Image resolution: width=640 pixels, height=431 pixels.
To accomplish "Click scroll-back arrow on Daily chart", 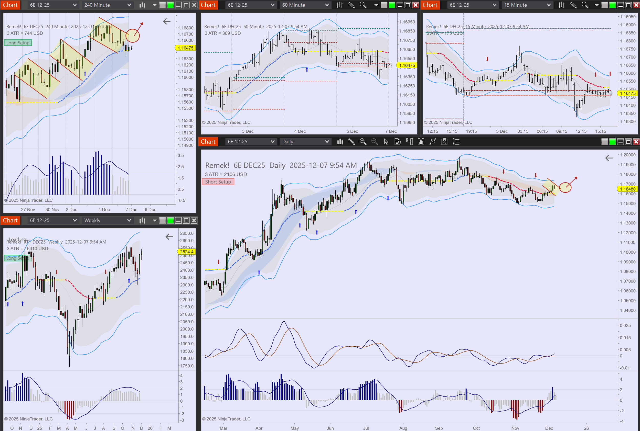I will pos(609,158).
